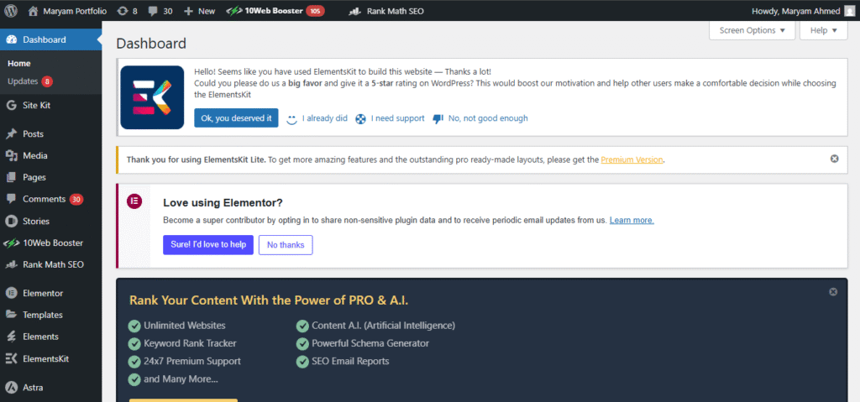Click the Stories icon in sidebar
860x402 pixels.
click(11, 221)
